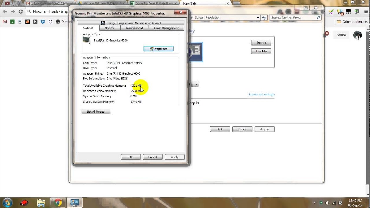The height and width of the screenshot is (208, 370).
Task: Click the green download extension icon
Action: [357, 12]
